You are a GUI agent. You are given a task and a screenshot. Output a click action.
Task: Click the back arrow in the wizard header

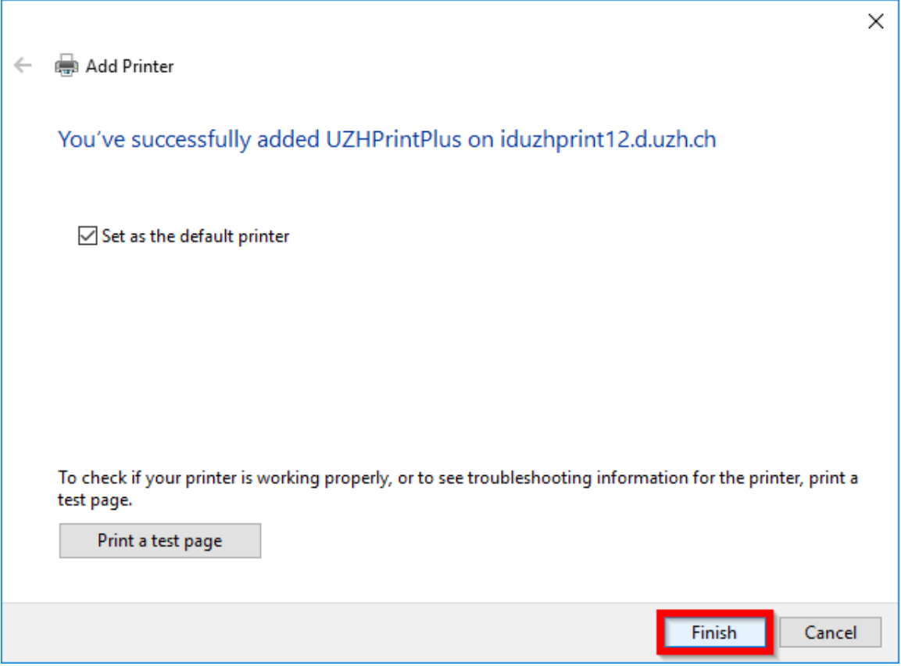tap(23, 66)
